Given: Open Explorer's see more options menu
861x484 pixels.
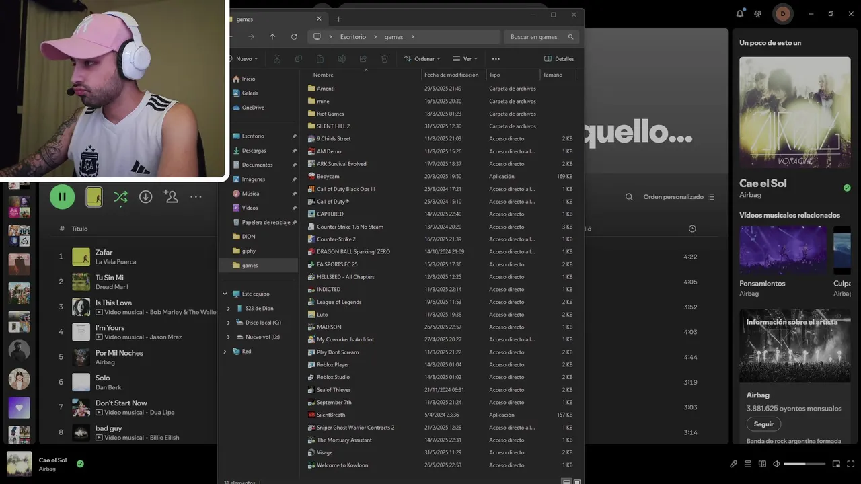Looking at the screenshot, I should 496,59.
